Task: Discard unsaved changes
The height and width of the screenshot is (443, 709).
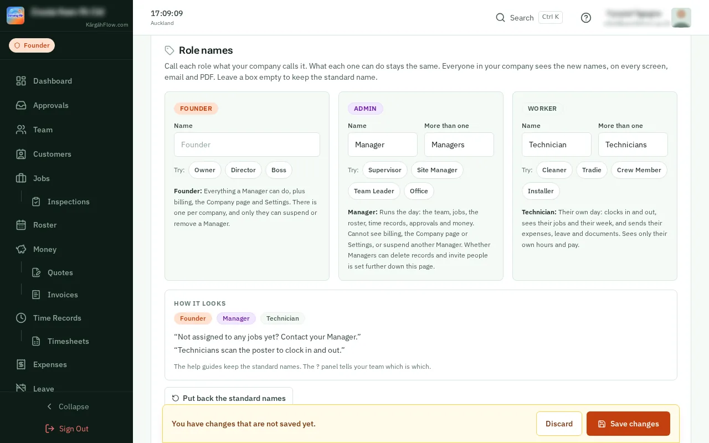Action: (559, 424)
